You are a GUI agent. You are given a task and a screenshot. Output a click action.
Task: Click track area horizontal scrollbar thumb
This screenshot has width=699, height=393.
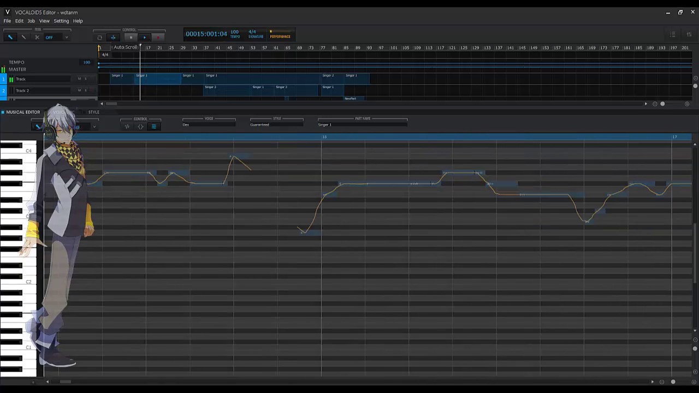pos(111,104)
